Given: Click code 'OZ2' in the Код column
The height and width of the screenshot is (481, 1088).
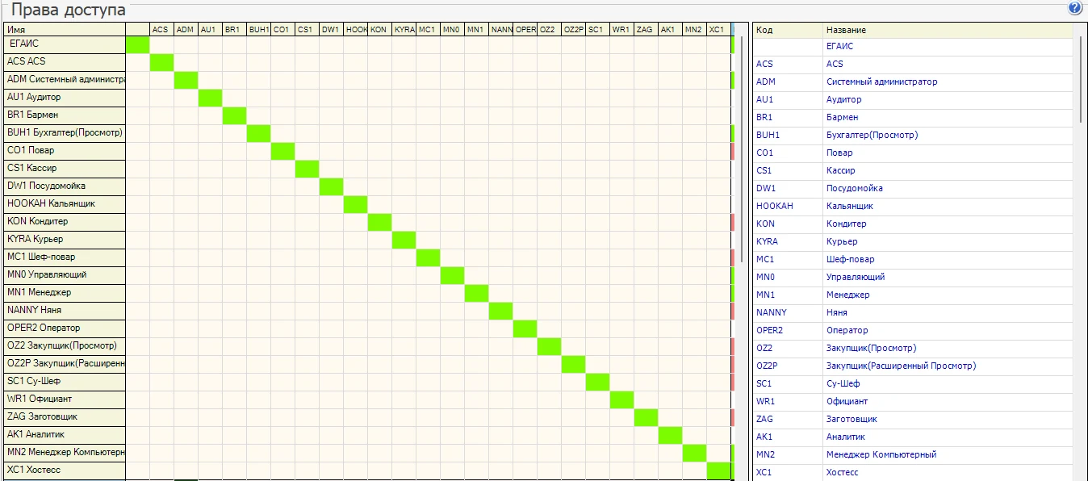Looking at the screenshot, I should 764,348.
